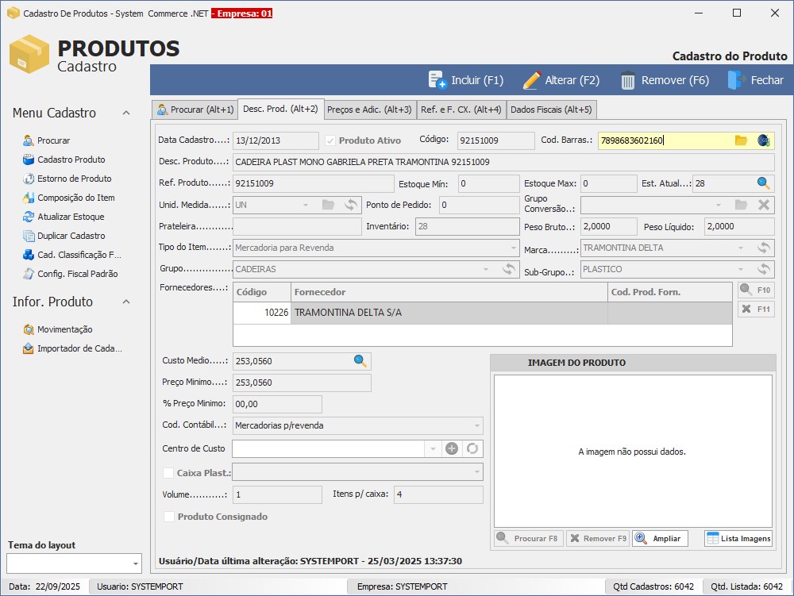Viewport: 794px width, 596px height.
Task: Click refresh icon beside Centro de Custo
Action: point(472,448)
